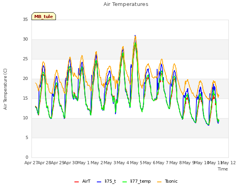The image size is (252, 189).
Task: Click the green li77_temp legend color marker
Action: click(x=125, y=182)
